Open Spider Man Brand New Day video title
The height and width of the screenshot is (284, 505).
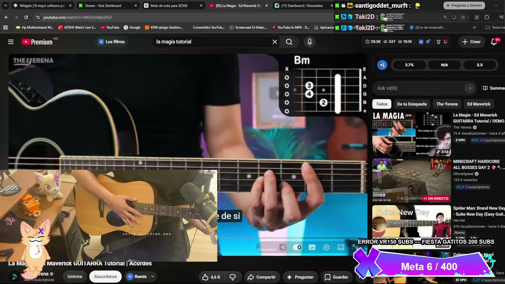click(479, 211)
